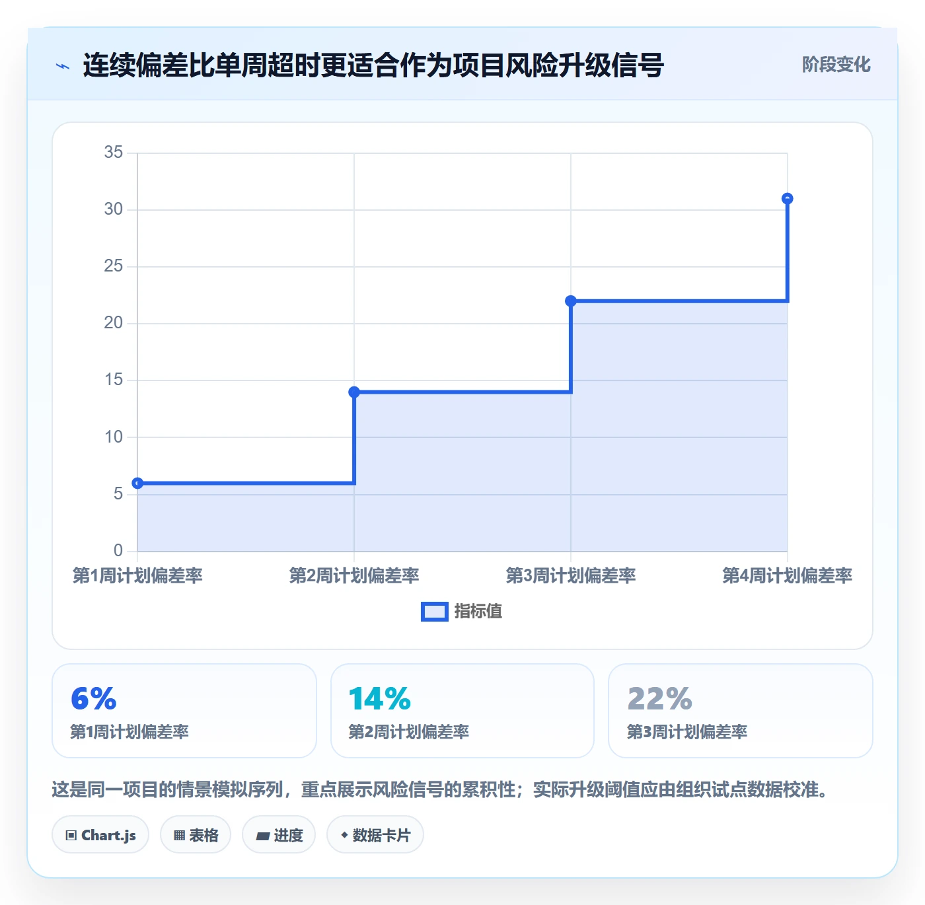Click the x-axis label 第4周计划偏差率

click(x=787, y=576)
